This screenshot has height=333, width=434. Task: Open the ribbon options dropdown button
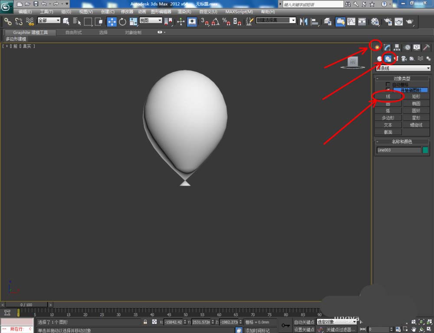pos(161,32)
